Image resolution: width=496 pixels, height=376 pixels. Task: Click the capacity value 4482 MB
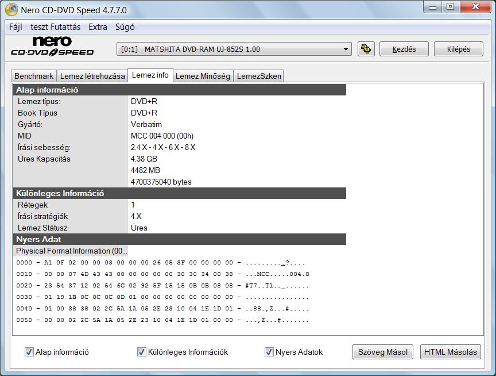click(145, 170)
